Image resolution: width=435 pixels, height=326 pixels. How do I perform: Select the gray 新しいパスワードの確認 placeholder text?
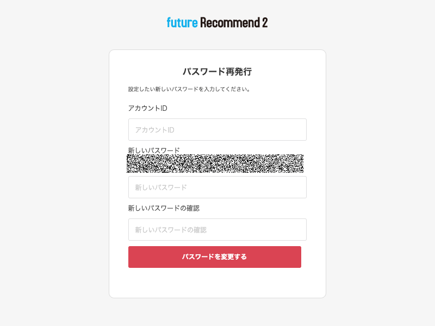[x=171, y=230]
